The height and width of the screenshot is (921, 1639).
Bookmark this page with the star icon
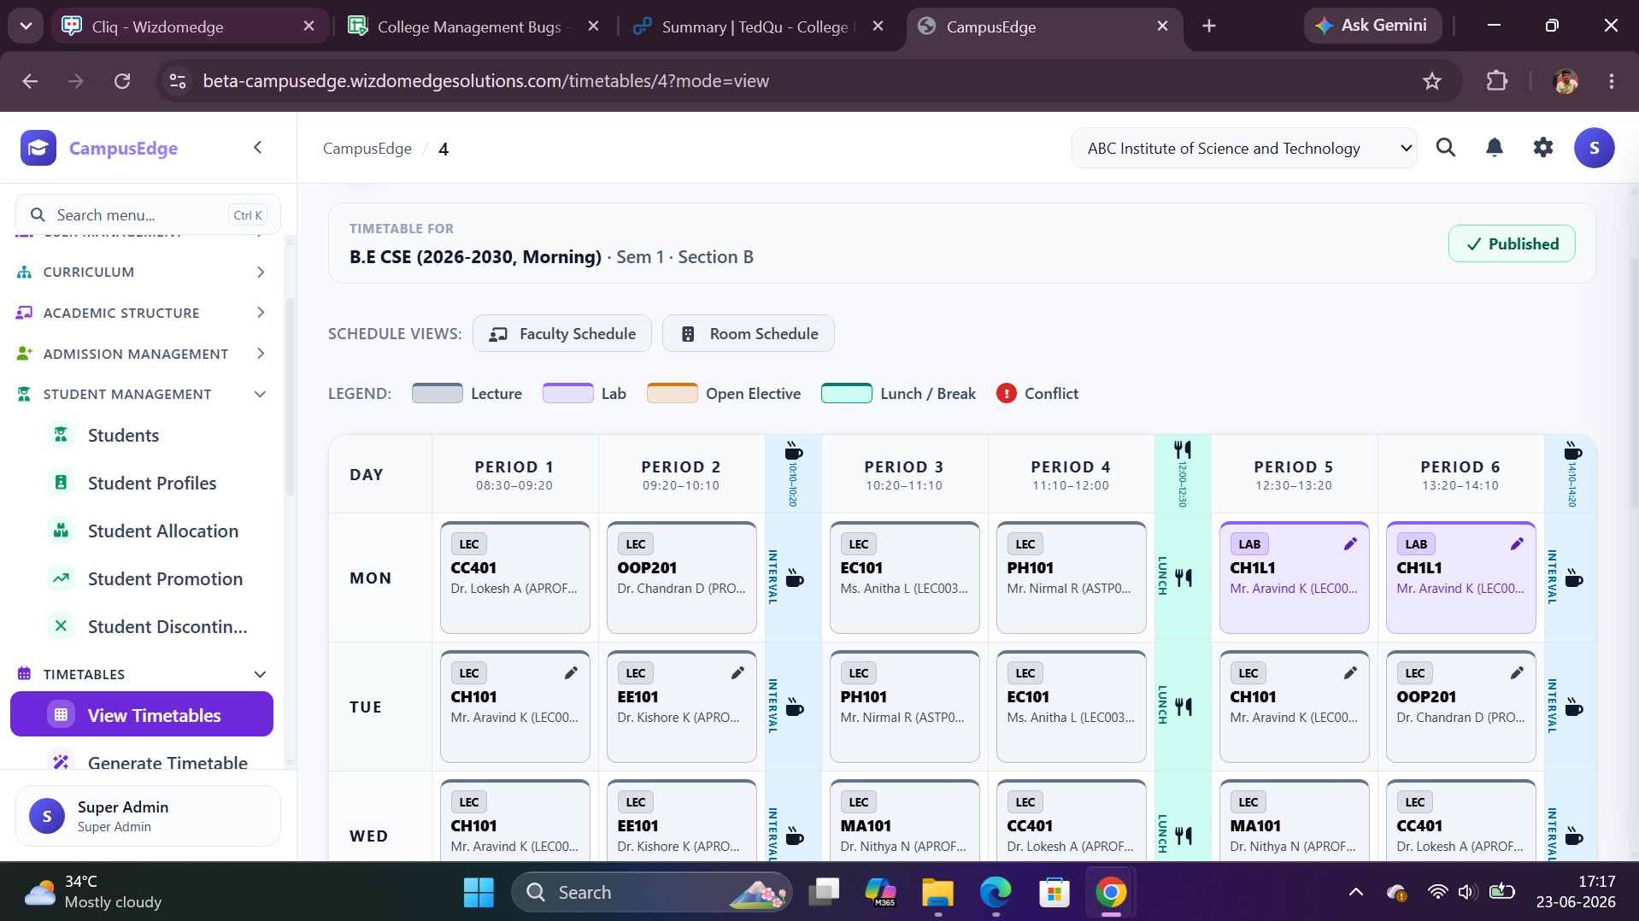tap(1431, 81)
